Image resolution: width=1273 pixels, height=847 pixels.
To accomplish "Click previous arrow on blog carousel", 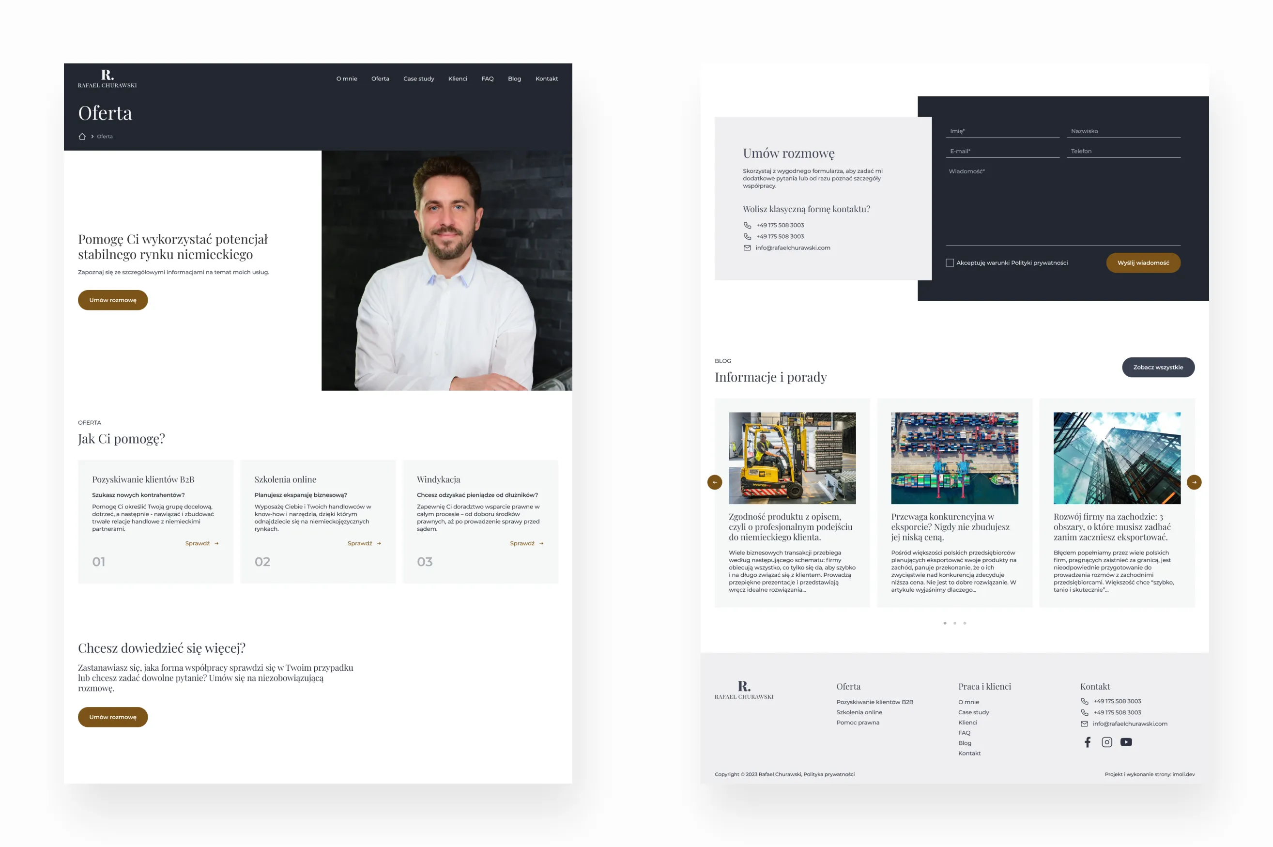I will coord(715,482).
